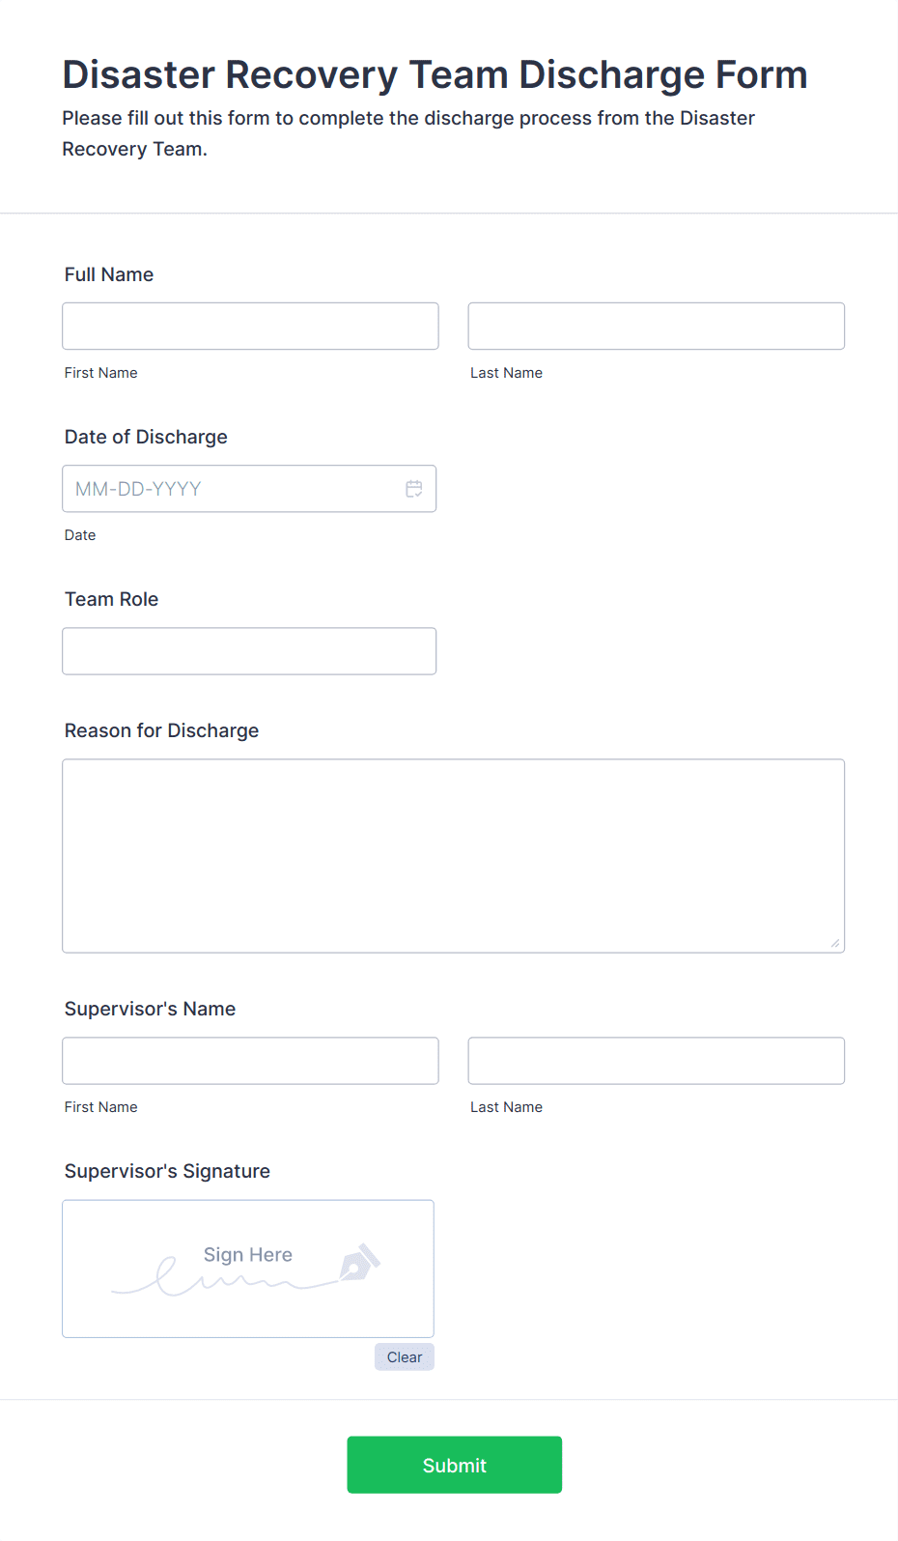Click the Supervisor's Signature label

[x=167, y=1171]
